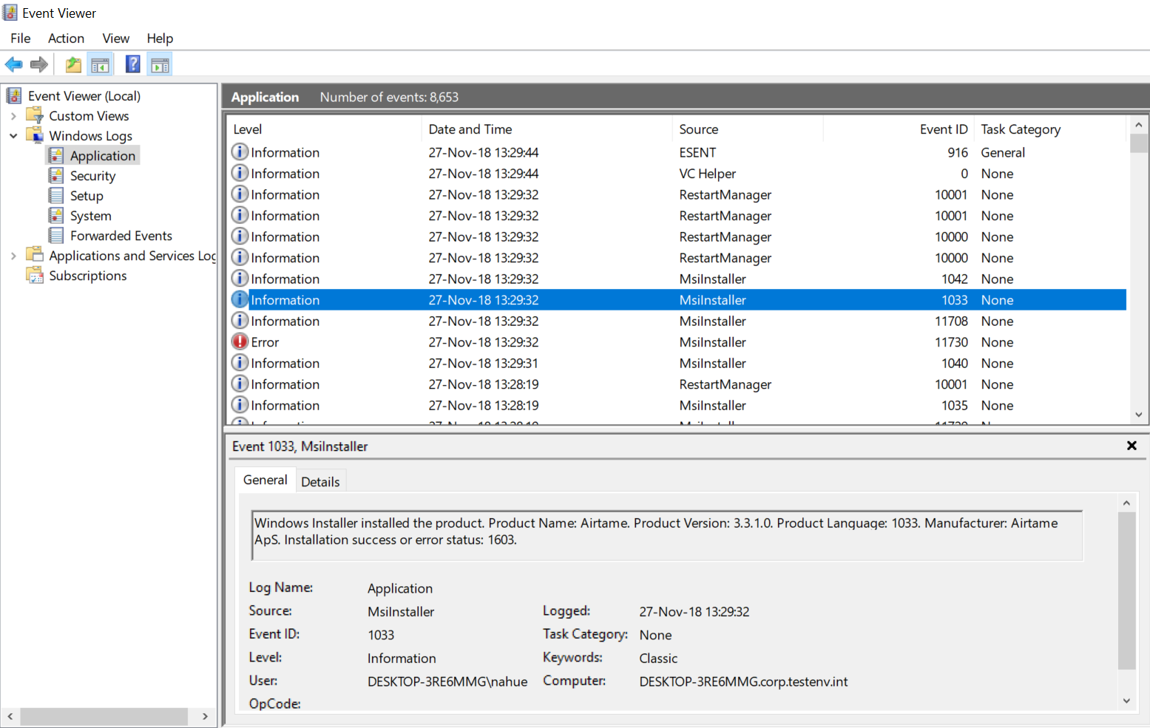1150x728 pixels.
Task: Expand Applications and Services Logs node
Action: tap(13, 256)
